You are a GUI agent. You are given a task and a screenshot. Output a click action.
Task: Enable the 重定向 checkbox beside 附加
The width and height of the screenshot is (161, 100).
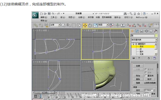pos(146,76)
